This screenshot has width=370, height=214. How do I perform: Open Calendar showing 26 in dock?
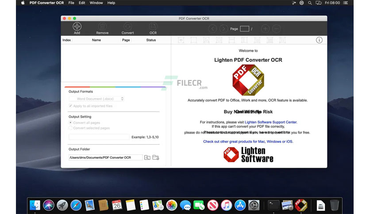[x=117, y=205]
